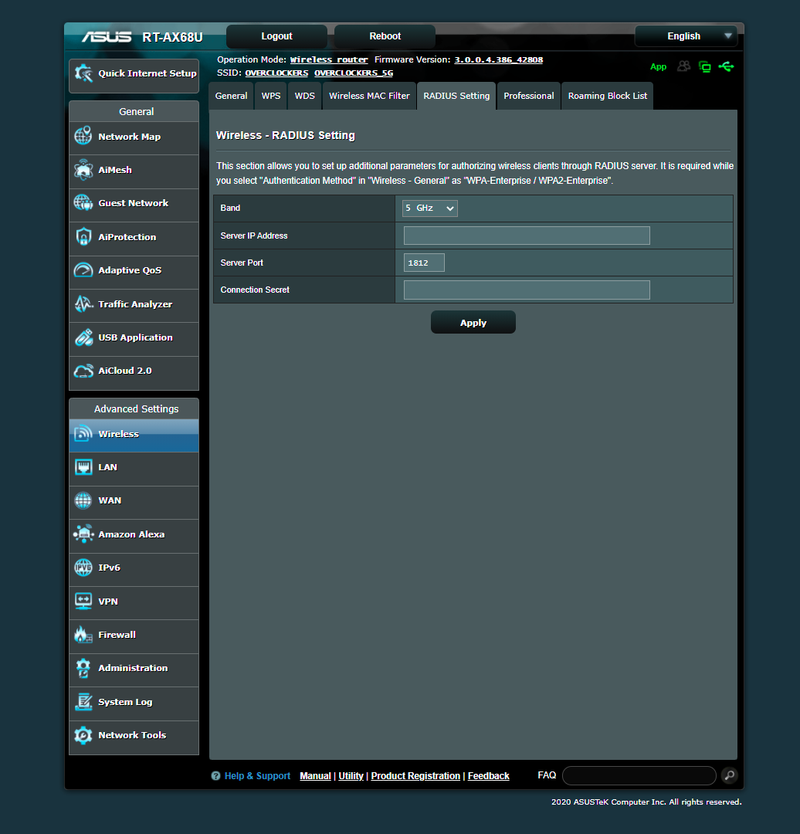Open the Product Registration link
This screenshot has width=800, height=834.
(x=415, y=776)
